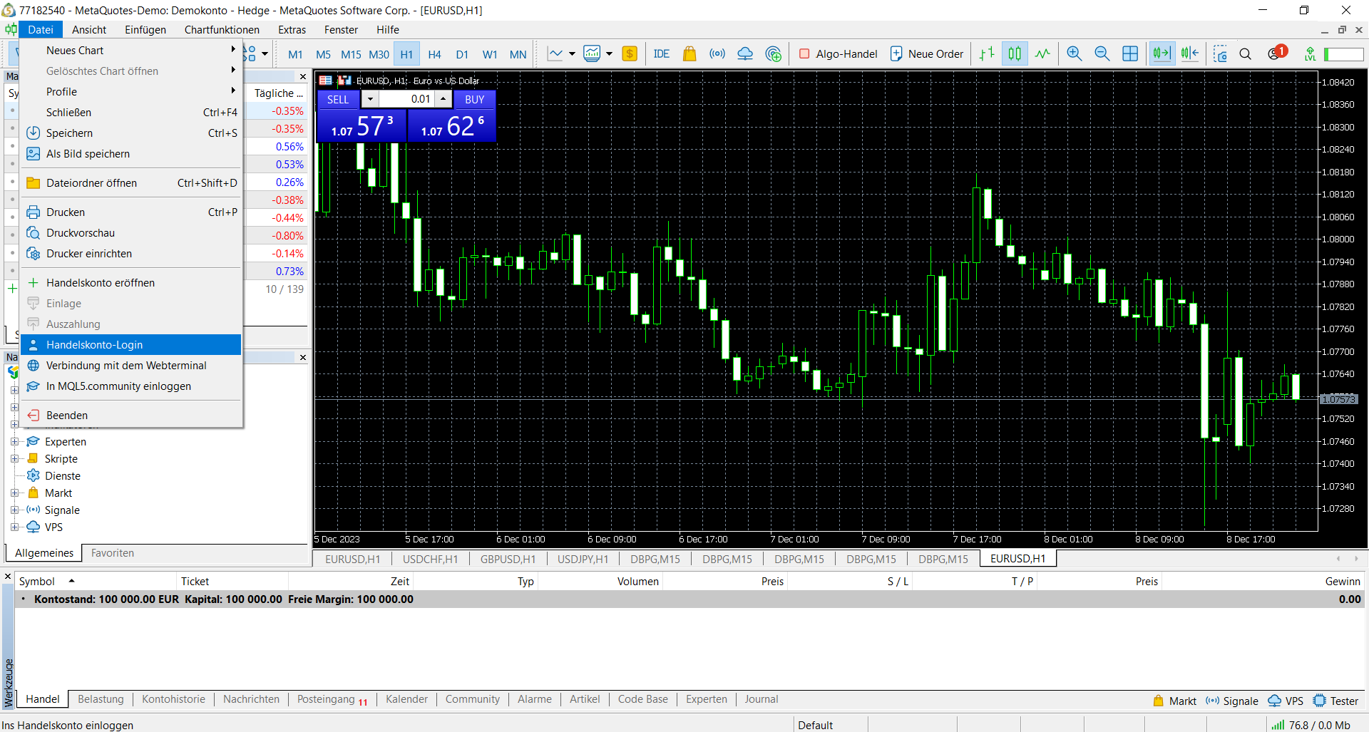Click the 0.01 volume input field
The image size is (1369, 732).
(406, 99)
